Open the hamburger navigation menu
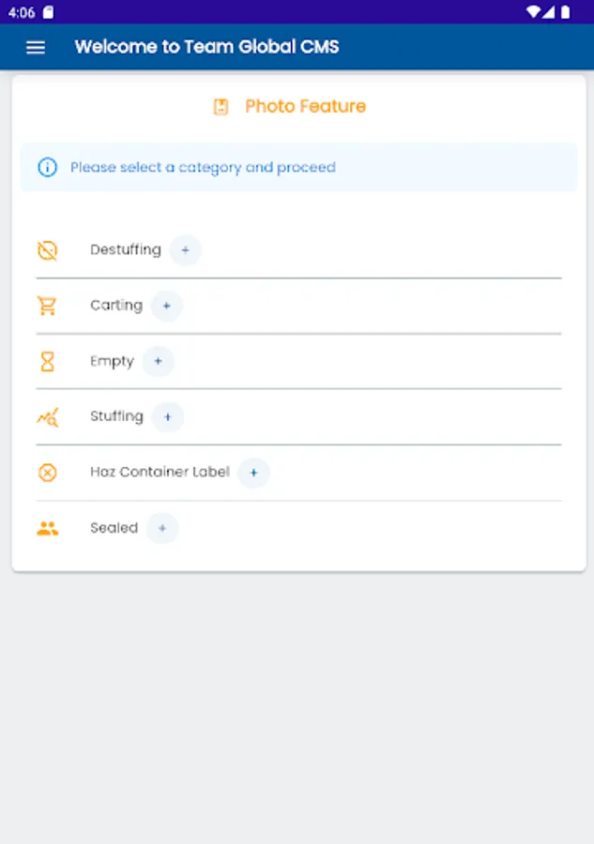 click(36, 47)
